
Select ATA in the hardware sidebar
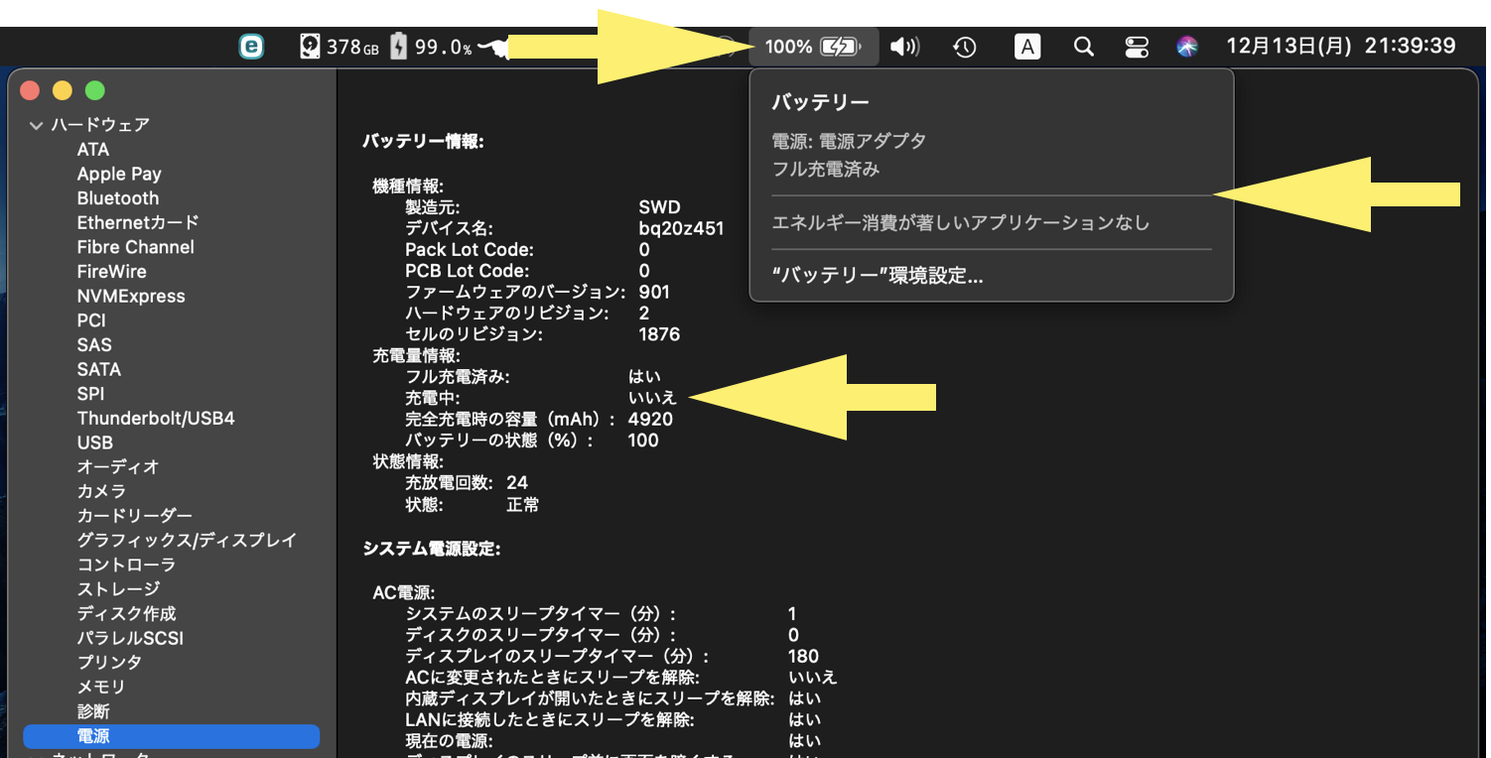click(93, 150)
